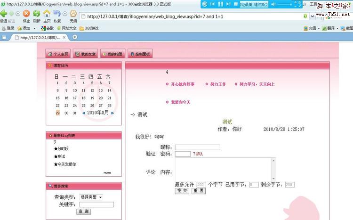The width and height of the screenshot is (353, 220).
Task: Open the 360游戏 bookmark folder
Action: coord(89,28)
